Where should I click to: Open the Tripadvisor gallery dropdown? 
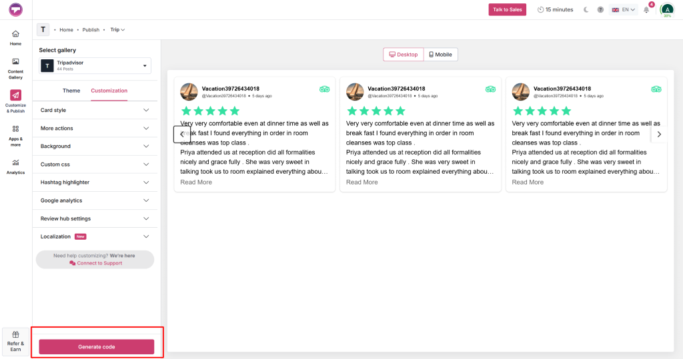[x=95, y=66]
